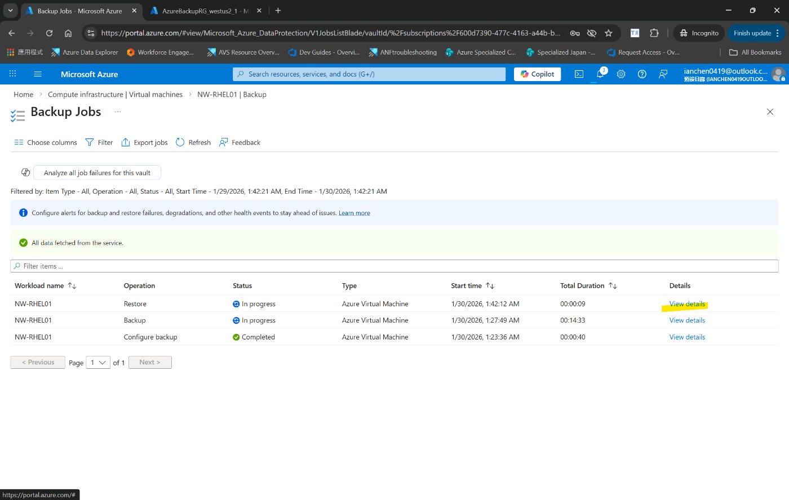
Task: Select the Status column header
Action: tap(242, 286)
